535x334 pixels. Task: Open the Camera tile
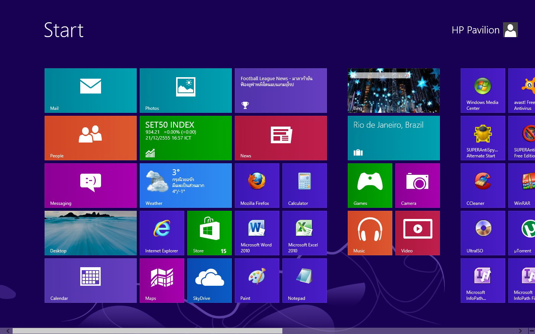pyautogui.click(x=418, y=186)
